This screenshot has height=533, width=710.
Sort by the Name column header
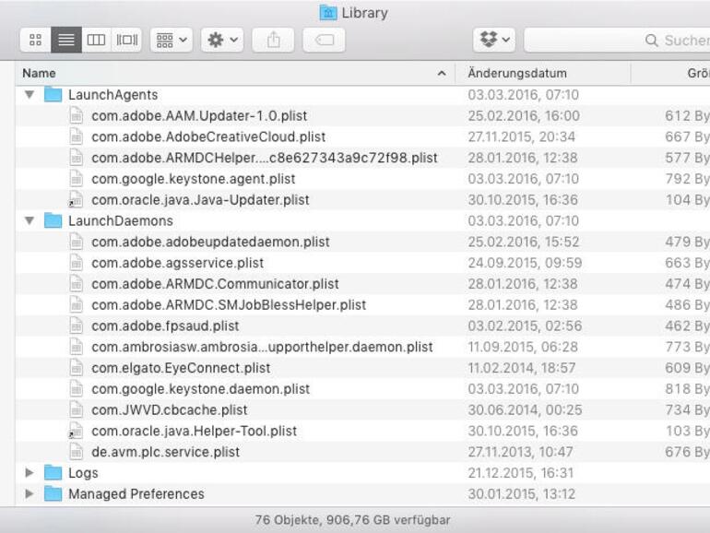(235, 74)
